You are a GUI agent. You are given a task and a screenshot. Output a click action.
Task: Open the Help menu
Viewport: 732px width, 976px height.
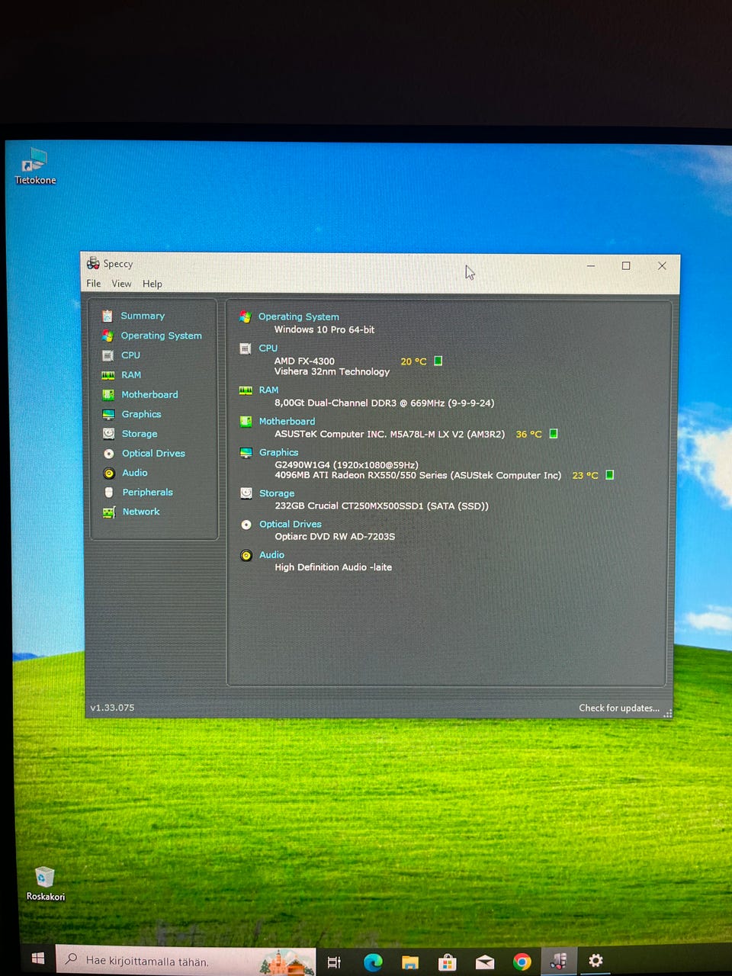click(x=152, y=284)
